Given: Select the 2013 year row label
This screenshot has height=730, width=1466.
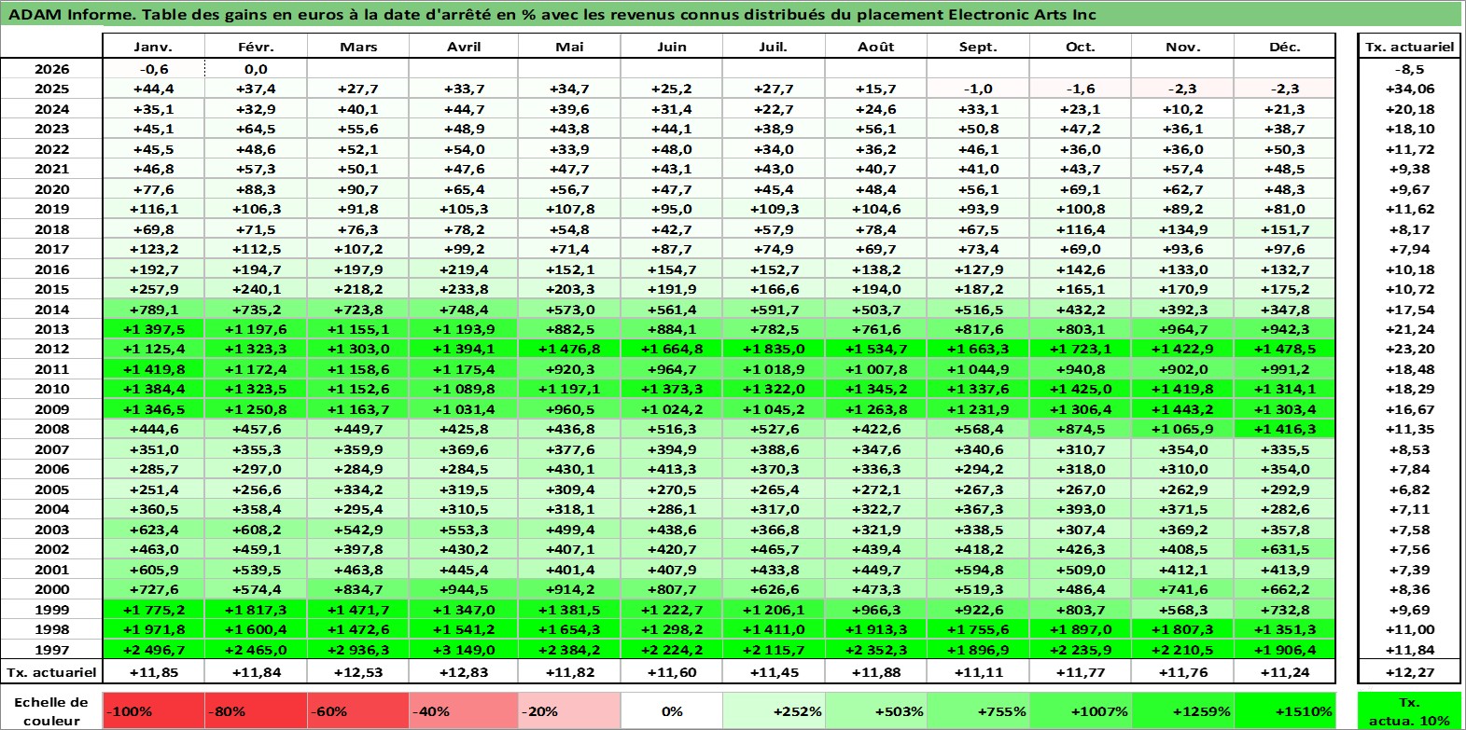Looking at the screenshot, I should pos(51,329).
